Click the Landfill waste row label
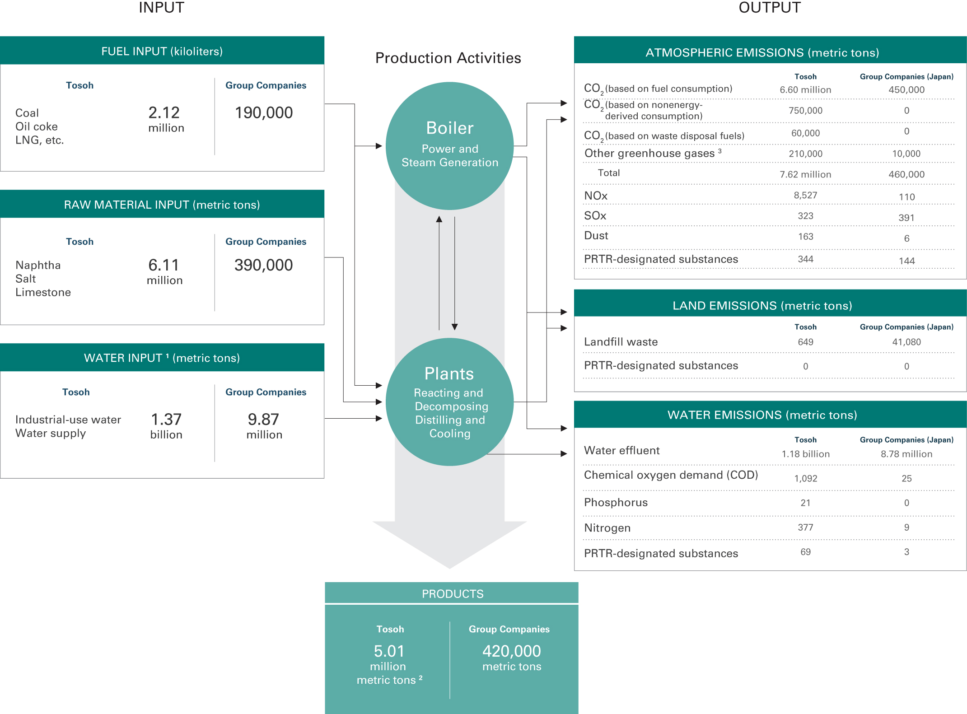967x714 pixels. 621,342
